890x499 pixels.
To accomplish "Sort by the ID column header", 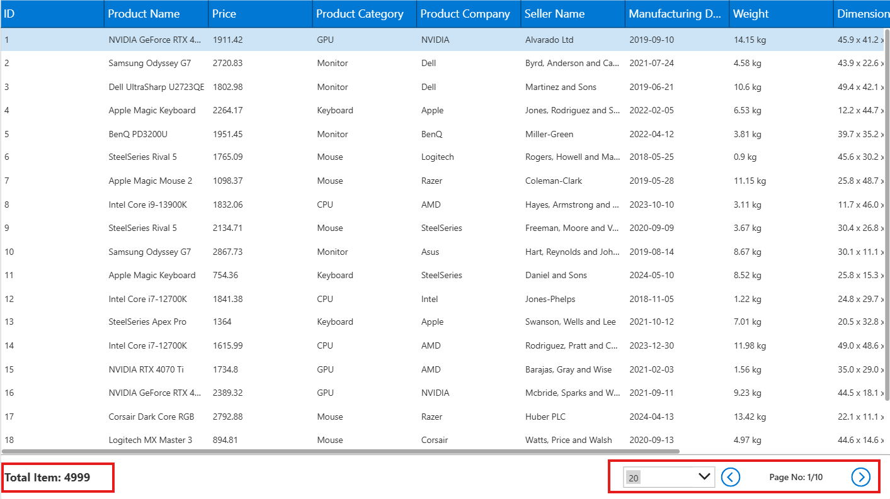I will click(52, 14).
